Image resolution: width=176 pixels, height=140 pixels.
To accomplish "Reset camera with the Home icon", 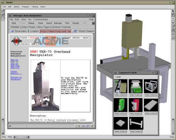I will click(x=173, y=23).
